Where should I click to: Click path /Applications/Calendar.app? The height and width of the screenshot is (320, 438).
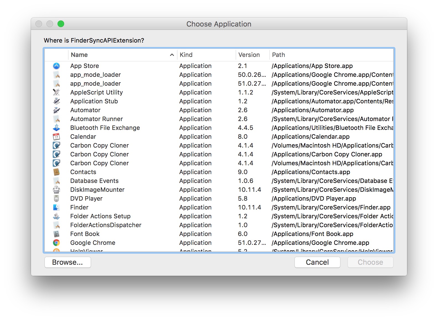click(311, 137)
